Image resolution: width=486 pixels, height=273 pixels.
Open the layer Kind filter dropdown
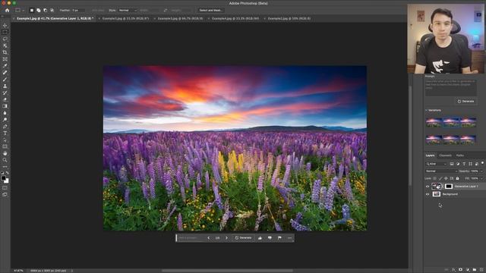(436, 164)
